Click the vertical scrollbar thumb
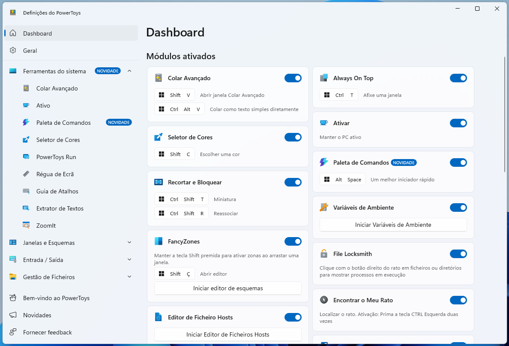This screenshot has width=509, height=346. (x=505, y=114)
